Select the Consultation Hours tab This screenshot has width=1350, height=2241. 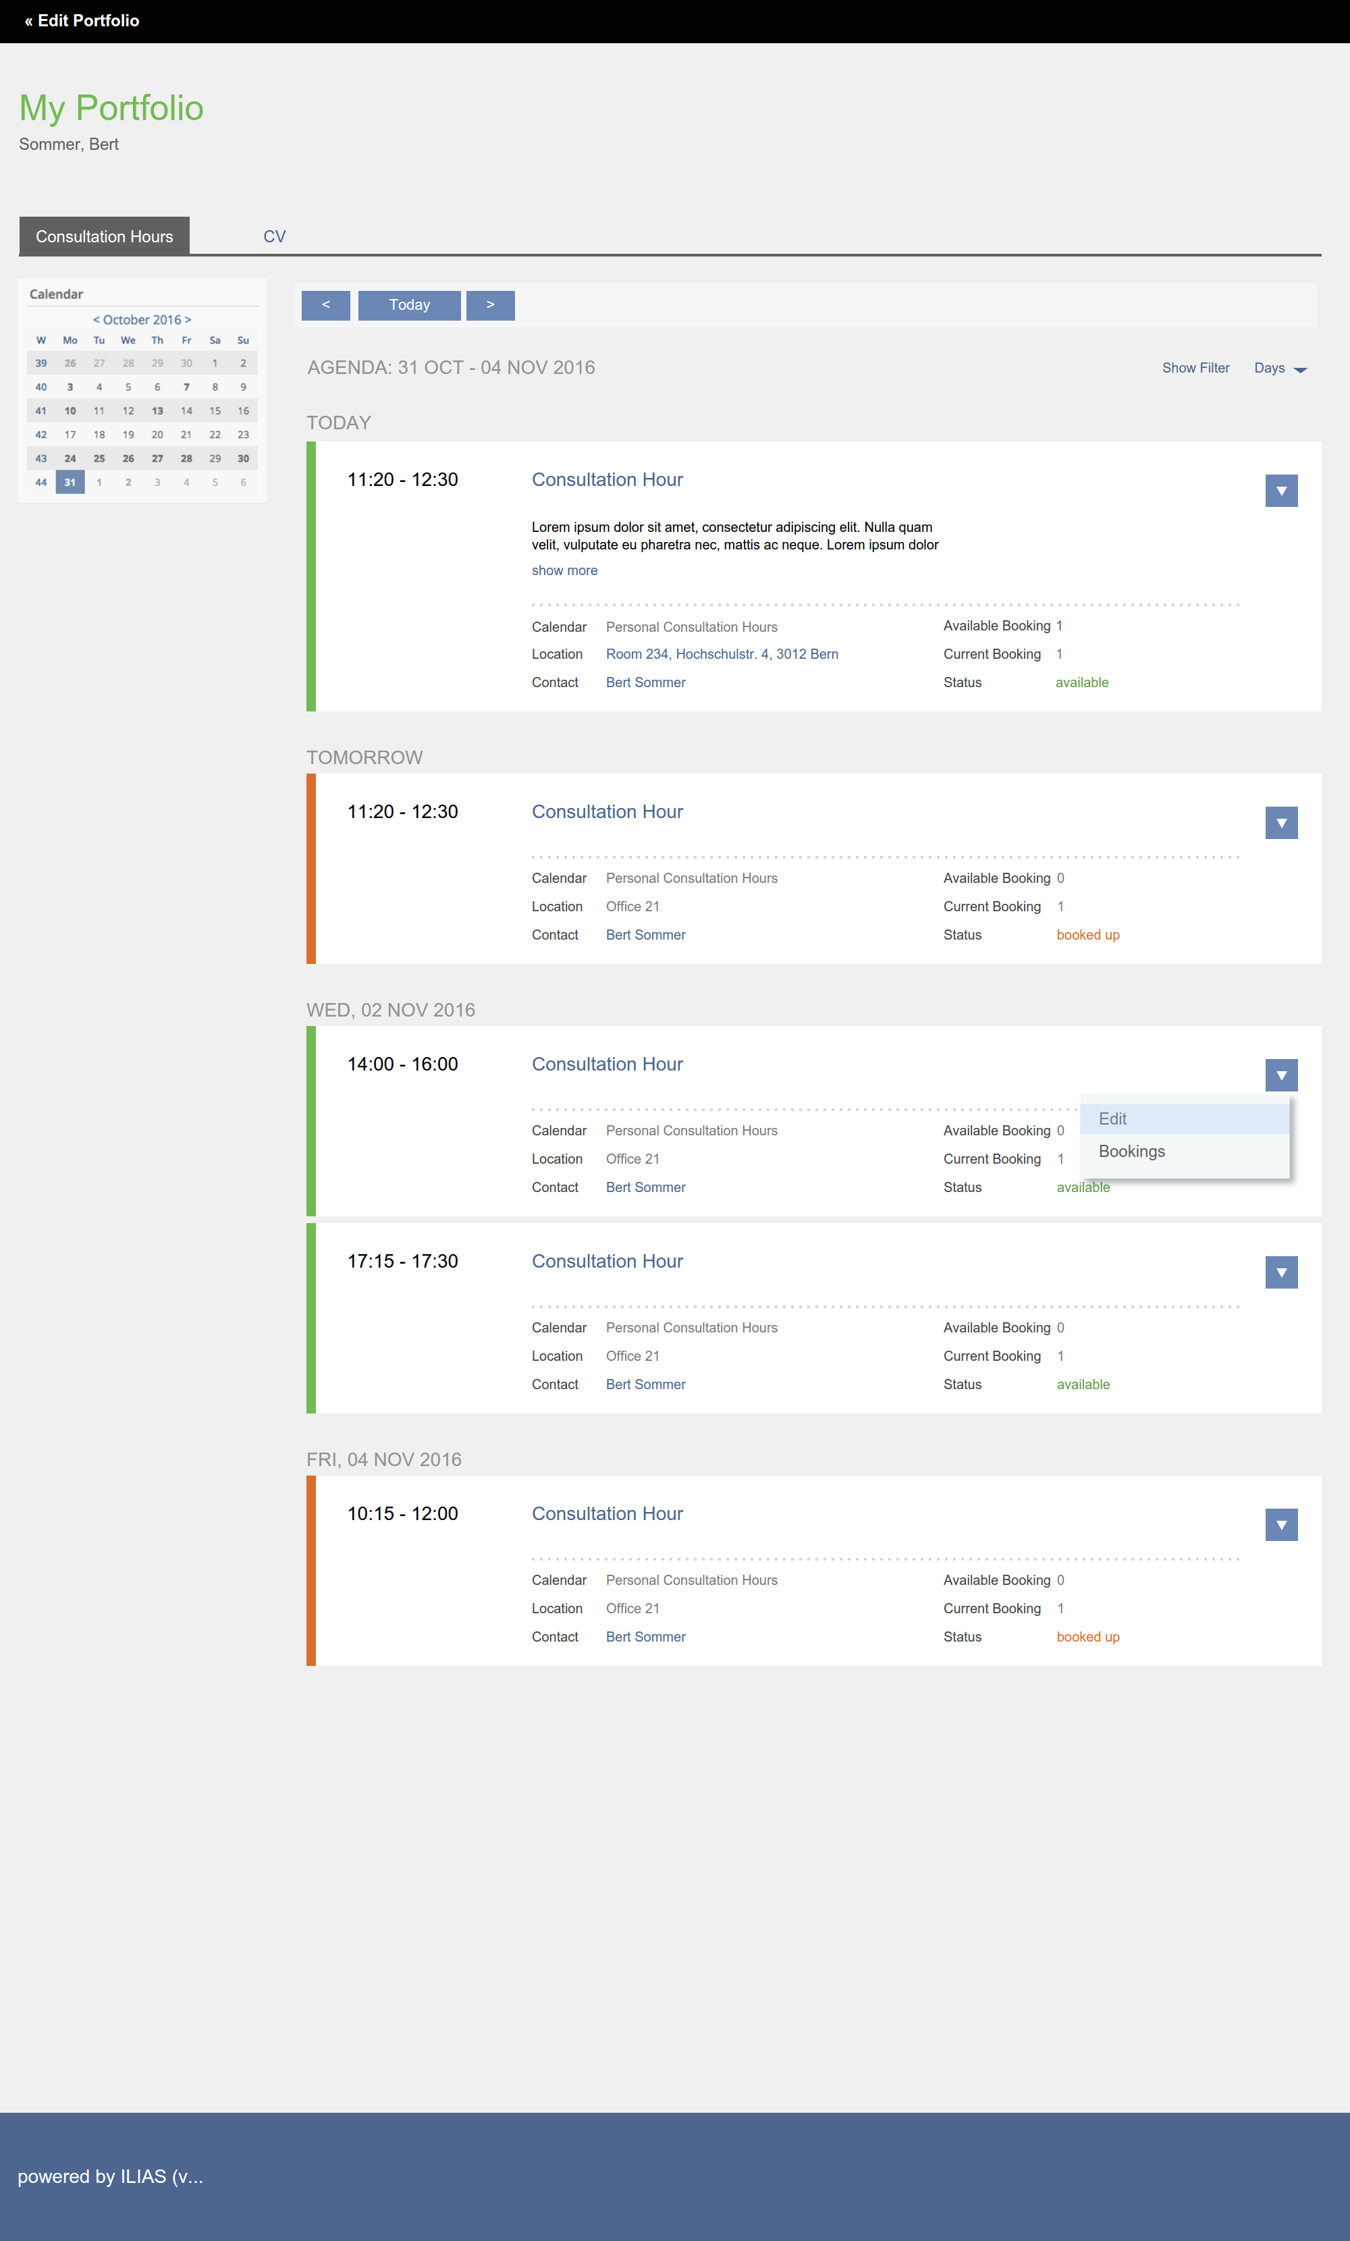click(x=105, y=236)
